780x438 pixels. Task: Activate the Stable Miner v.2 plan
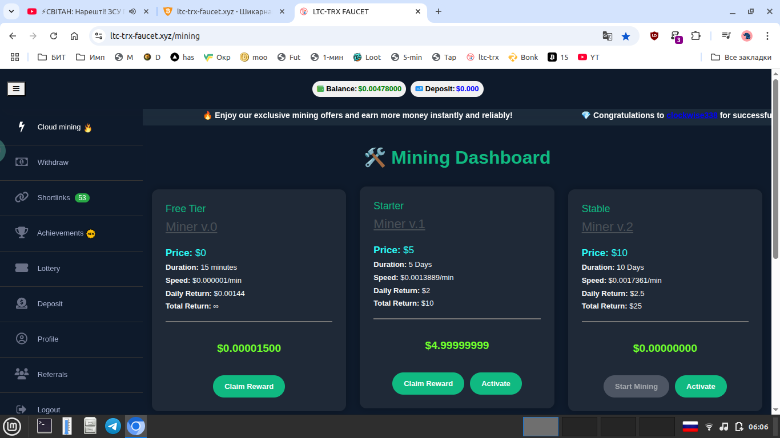click(x=701, y=386)
